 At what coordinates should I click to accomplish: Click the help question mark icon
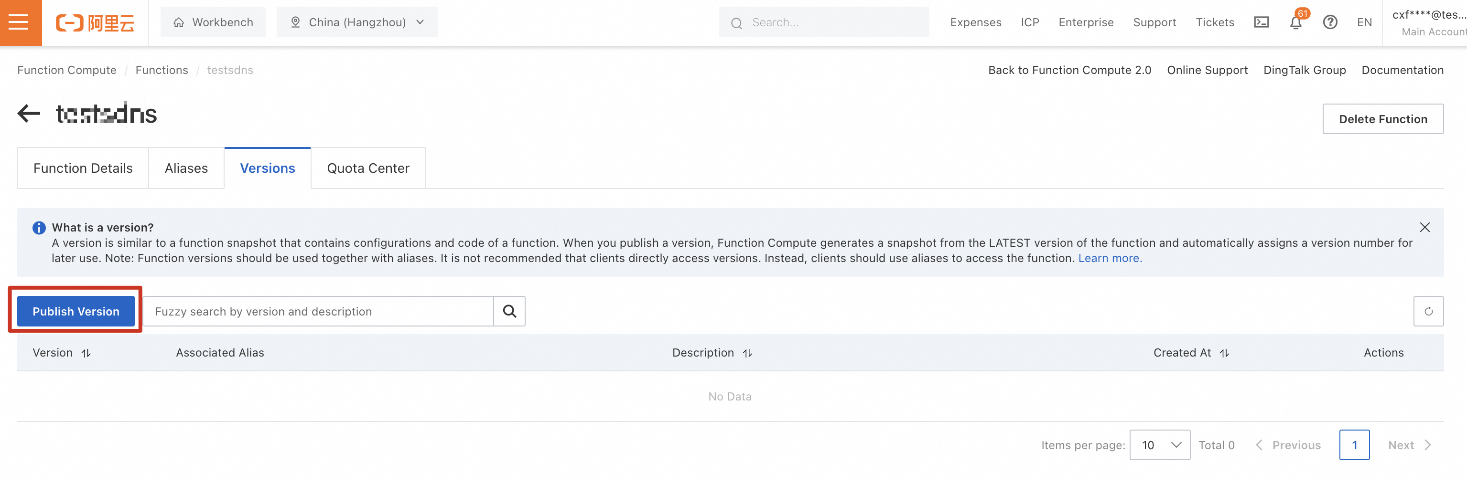coord(1330,22)
